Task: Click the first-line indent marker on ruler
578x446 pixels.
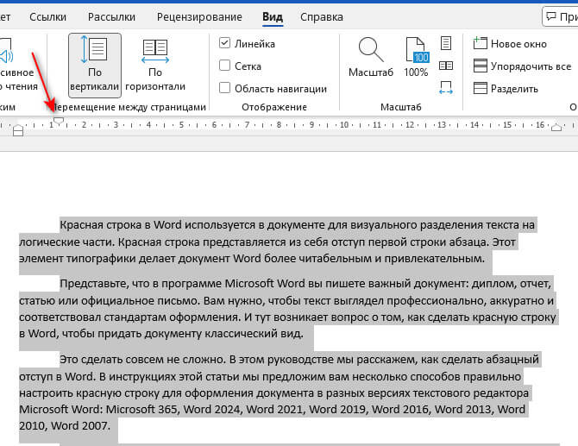Action: [59, 120]
